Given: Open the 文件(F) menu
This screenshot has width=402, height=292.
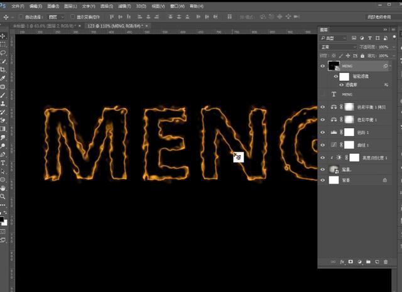Looking at the screenshot, I should [x=18, y=6].
